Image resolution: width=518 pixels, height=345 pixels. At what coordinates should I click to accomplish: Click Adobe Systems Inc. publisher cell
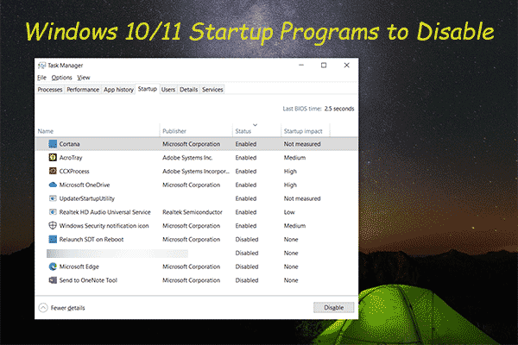click(187, 158)
